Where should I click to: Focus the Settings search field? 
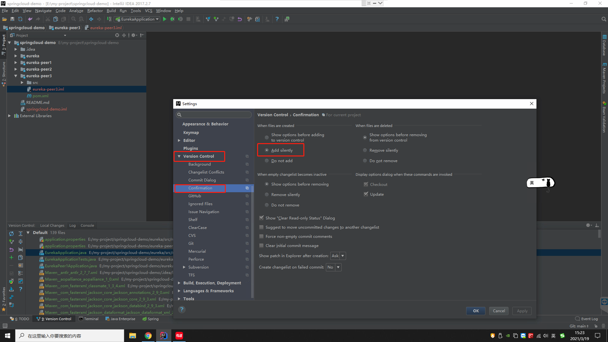pyautogui.click(x=214, y=115)
